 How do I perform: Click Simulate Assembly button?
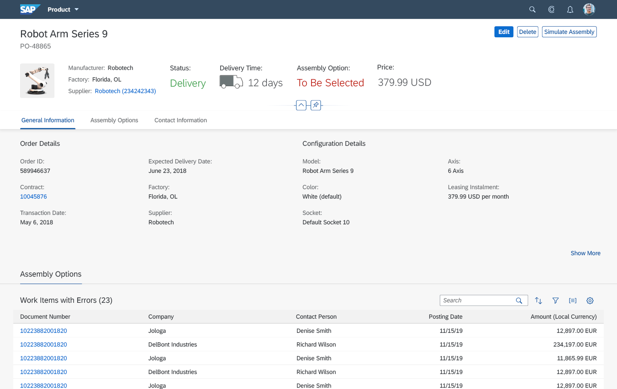pos(569,32)
